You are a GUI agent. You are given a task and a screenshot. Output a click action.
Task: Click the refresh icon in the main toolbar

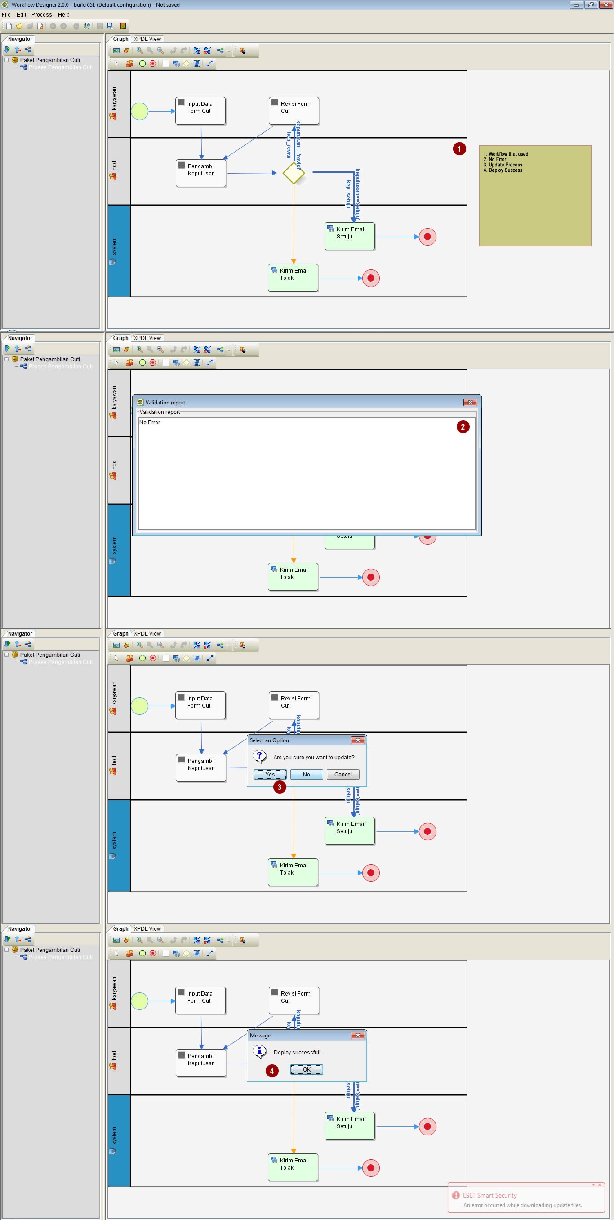point(76,26)
